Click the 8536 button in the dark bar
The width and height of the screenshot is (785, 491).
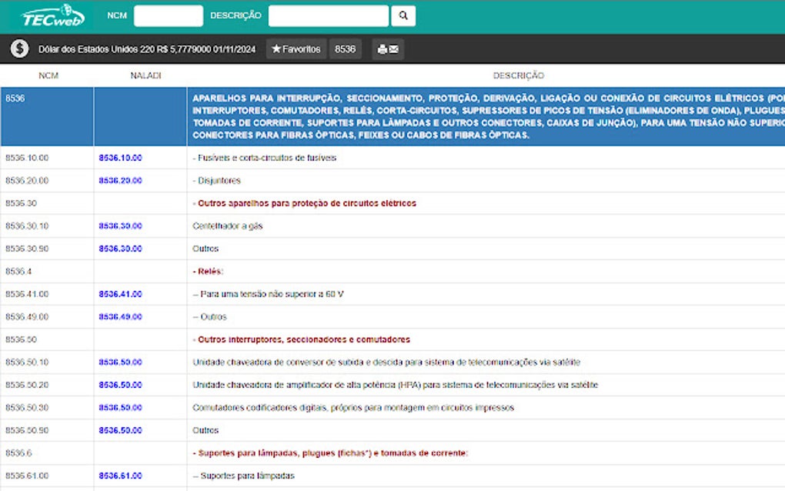pos(345,48)
